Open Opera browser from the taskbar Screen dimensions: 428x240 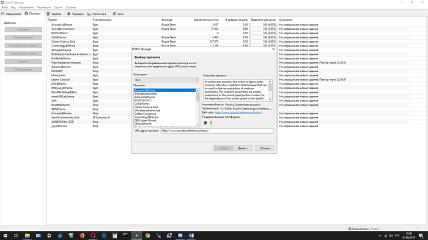(93, 235)
